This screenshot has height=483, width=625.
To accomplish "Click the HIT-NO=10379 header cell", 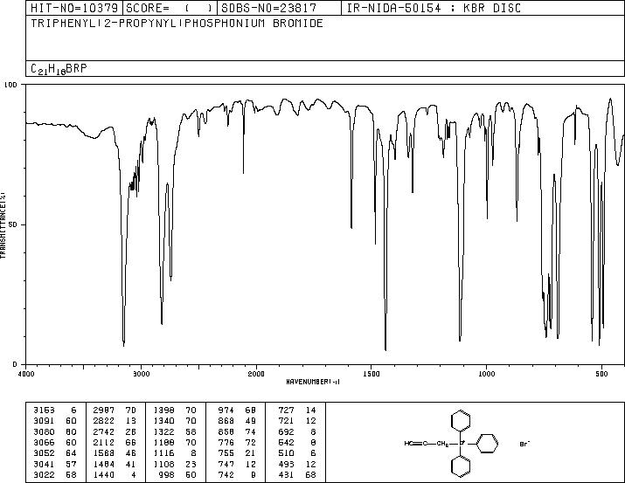I will [74, 8].
